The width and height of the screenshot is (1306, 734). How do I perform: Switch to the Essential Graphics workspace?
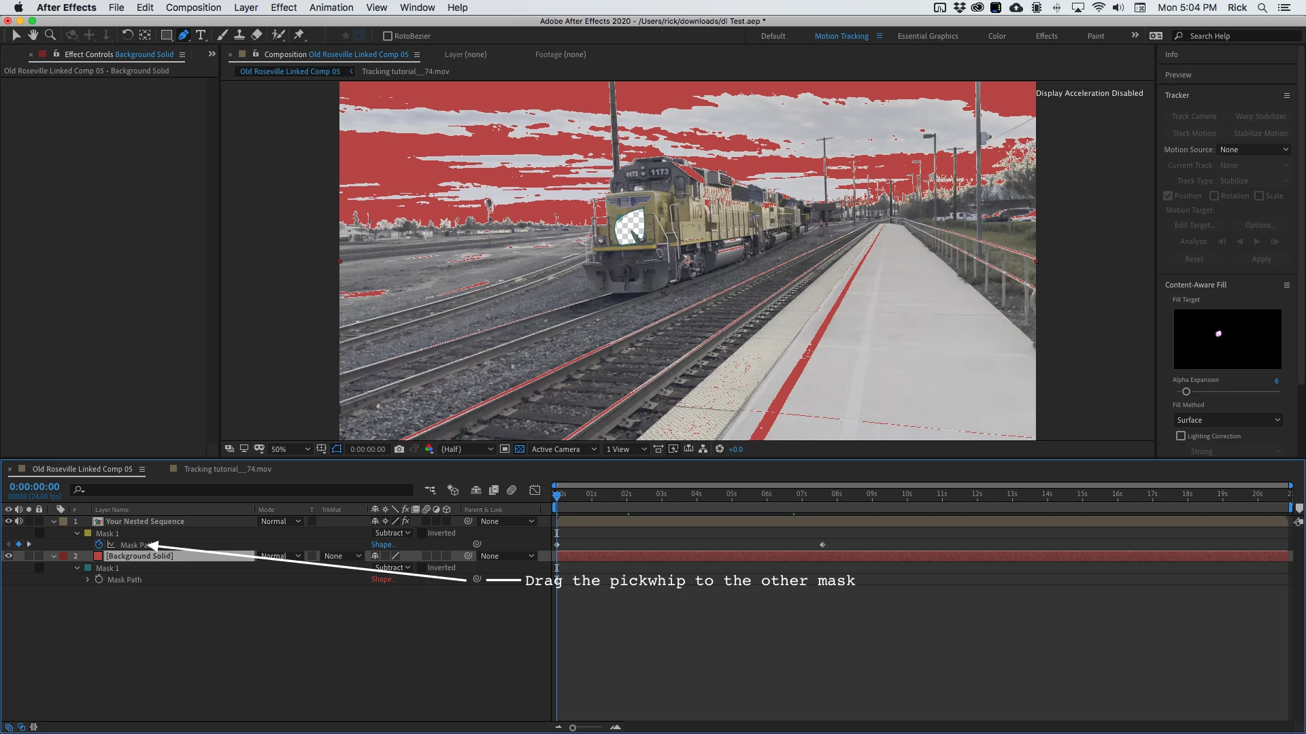pos(928,36)
